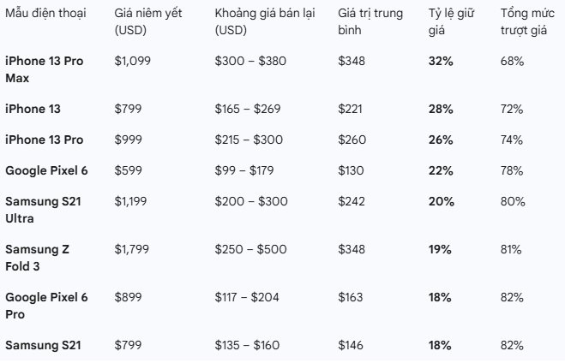Viewport: 565px width, 363px height.
Task: Click the "Giá niêm yết (USD)" header
Action: coord(147,23)
